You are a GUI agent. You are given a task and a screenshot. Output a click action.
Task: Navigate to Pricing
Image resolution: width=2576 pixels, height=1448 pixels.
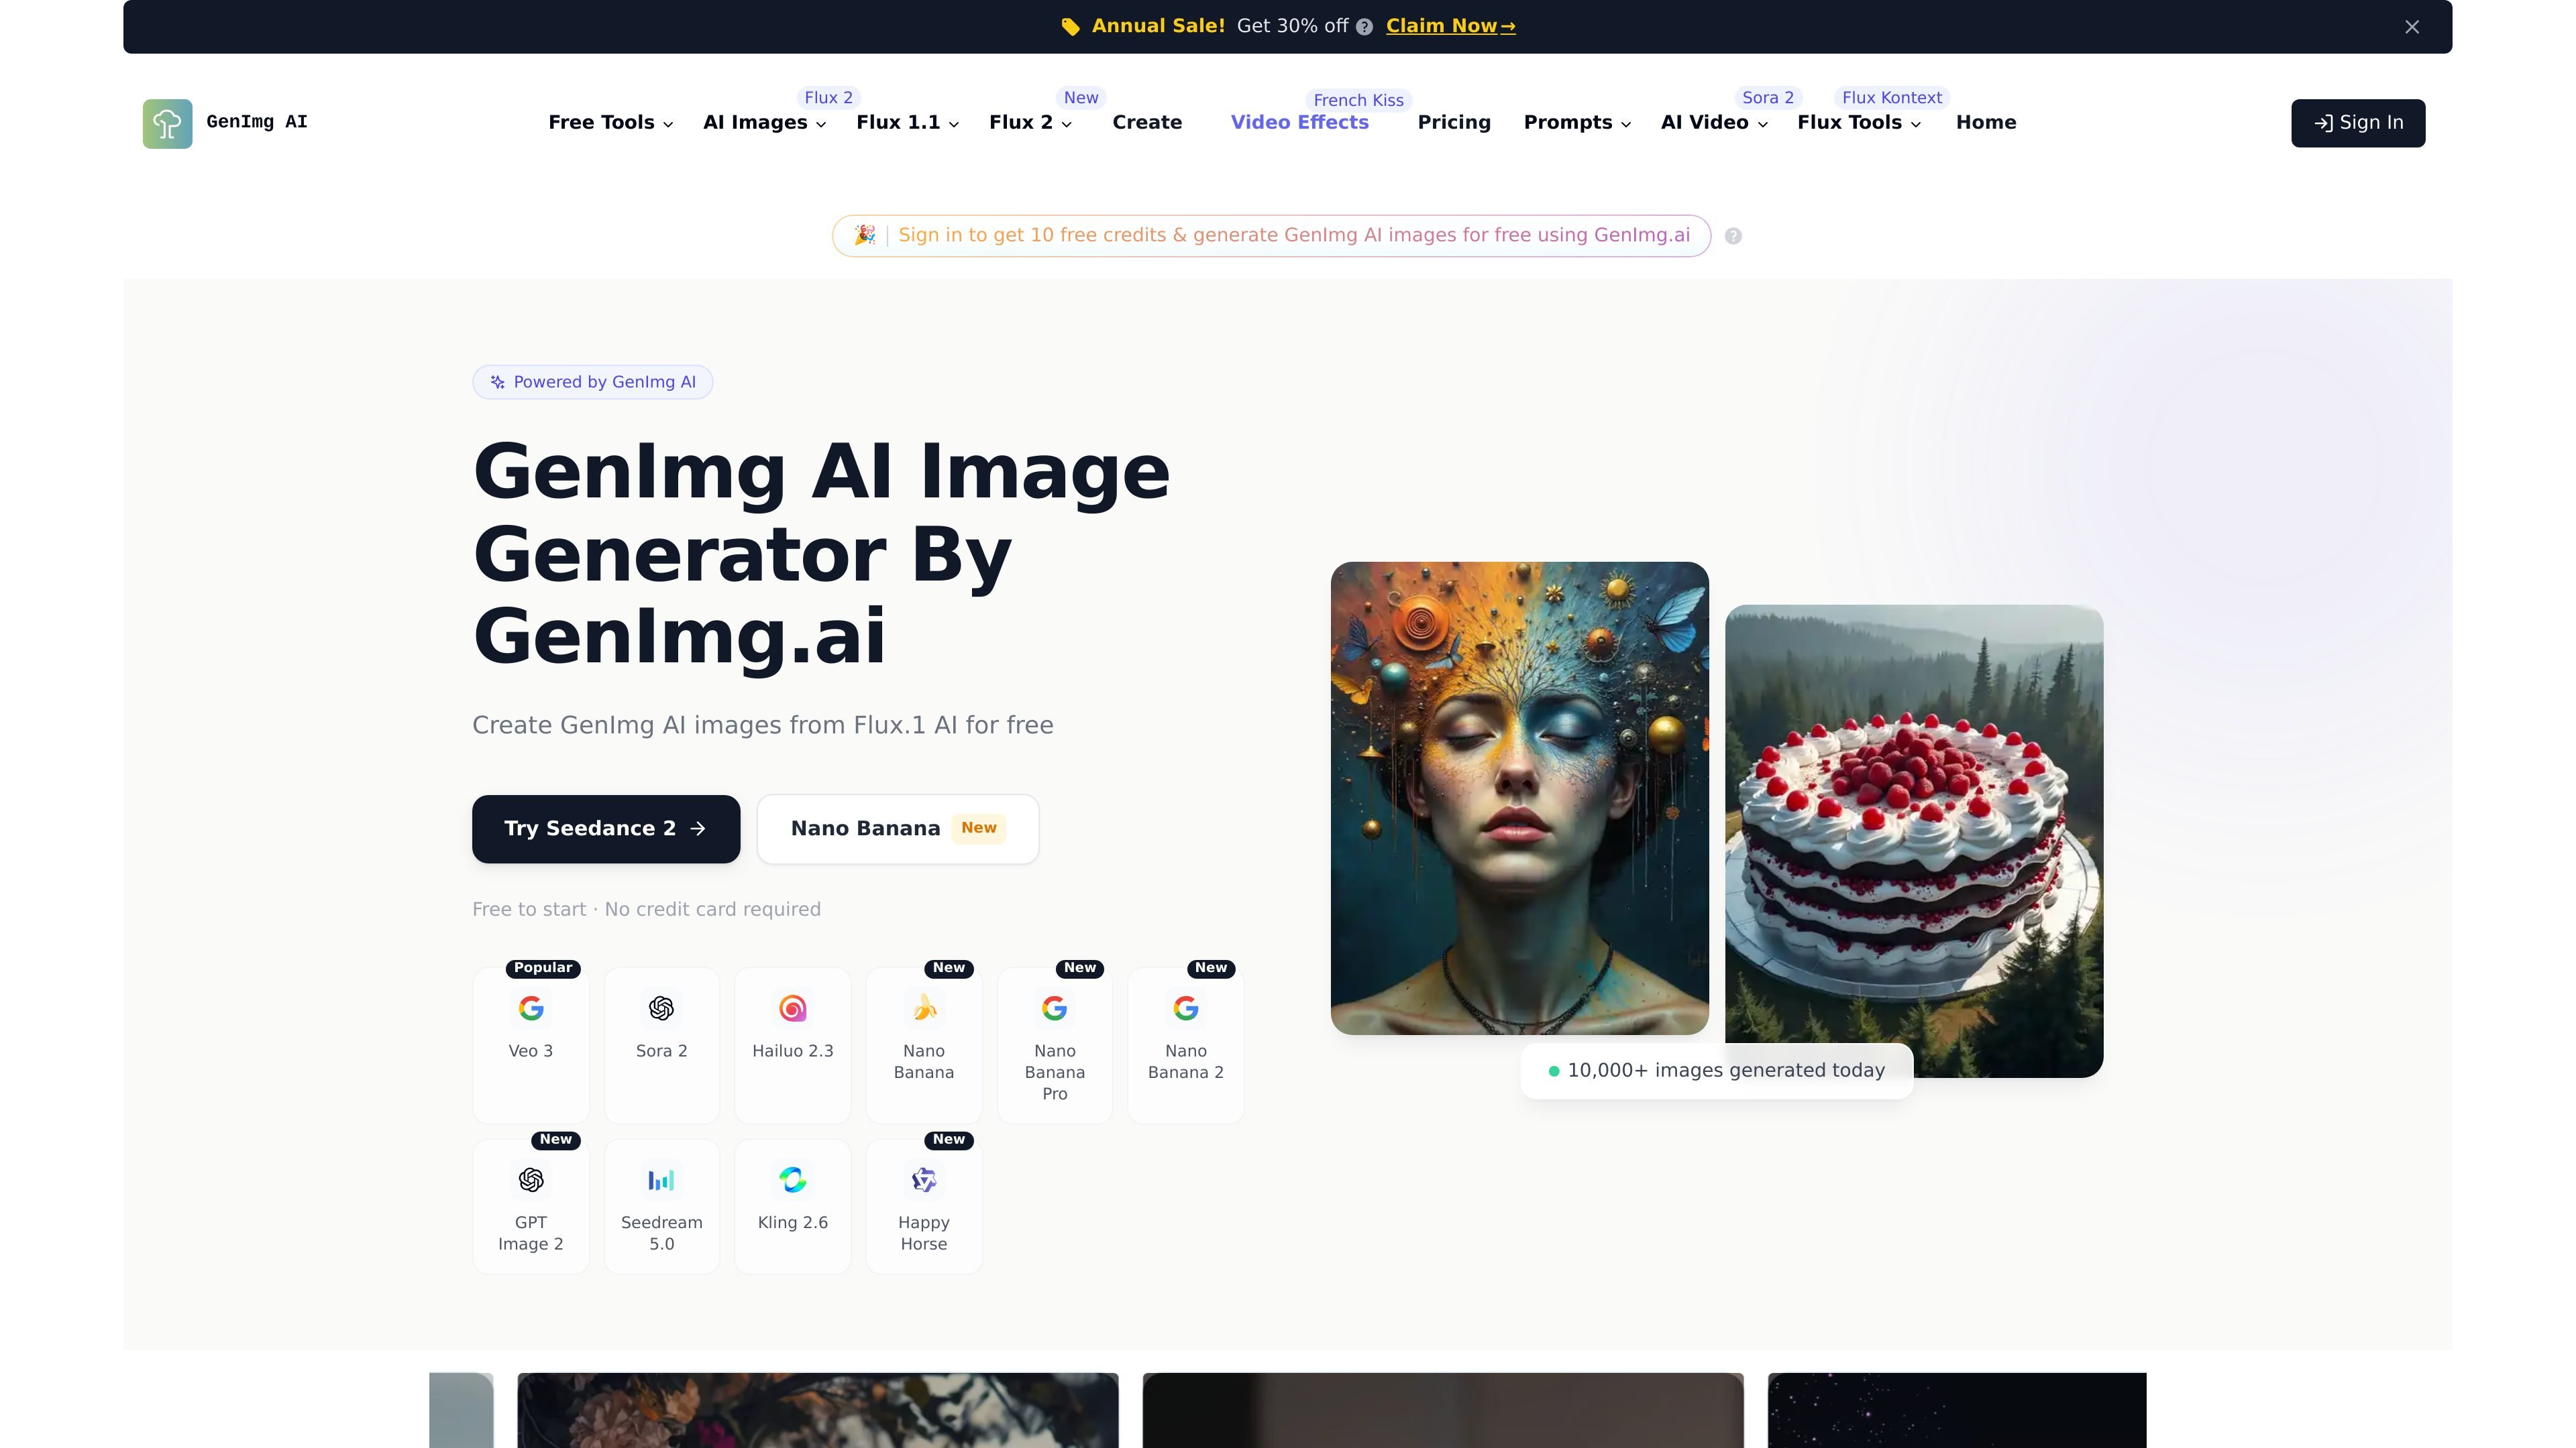coord(1454,123)
